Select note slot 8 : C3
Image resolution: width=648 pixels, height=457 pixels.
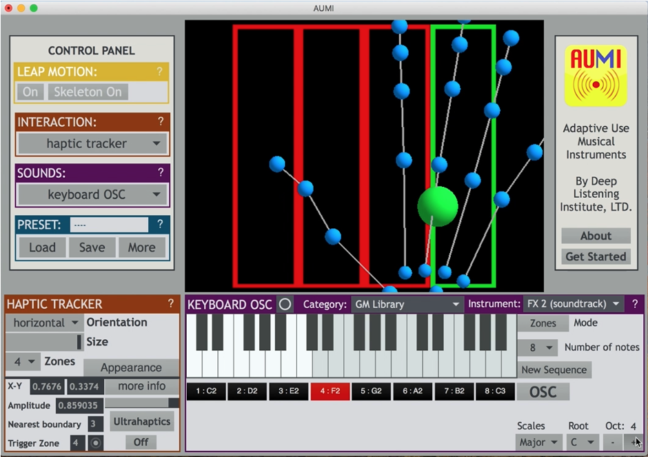tap(495, 392)
